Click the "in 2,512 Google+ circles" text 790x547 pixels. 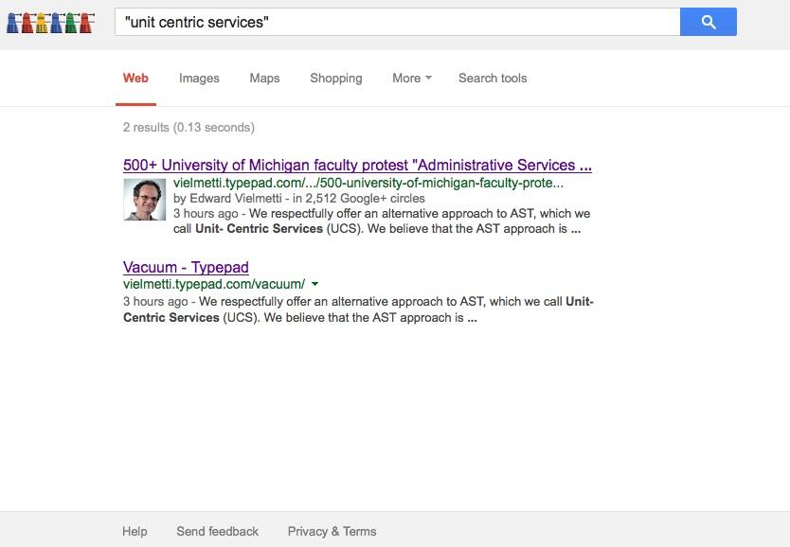point(359,199)
